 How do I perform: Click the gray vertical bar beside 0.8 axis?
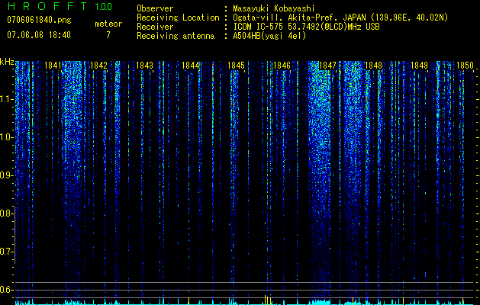point(14,235)
